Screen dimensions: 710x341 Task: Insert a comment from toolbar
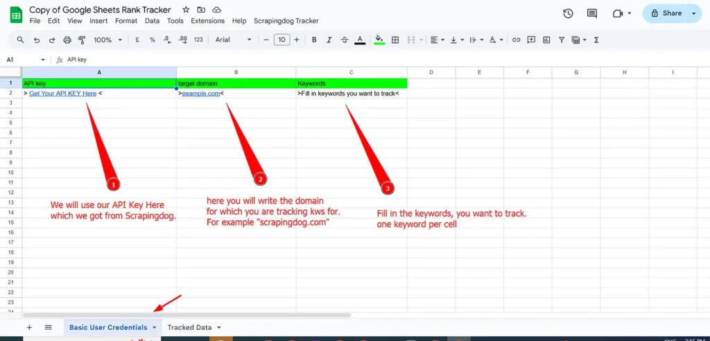tap(532, 40)
